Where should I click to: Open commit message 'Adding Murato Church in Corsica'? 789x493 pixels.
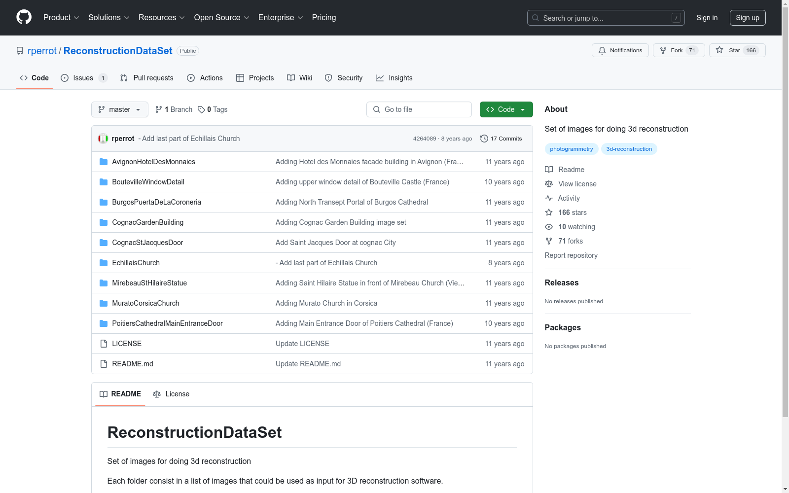pyautogui.click(x=326, y=303)
